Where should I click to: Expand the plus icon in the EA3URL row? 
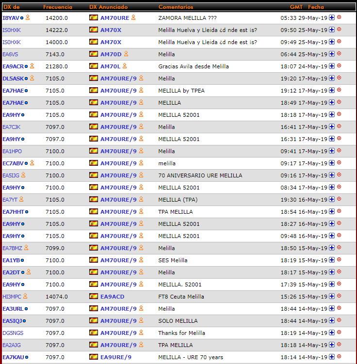coord(332,309)
